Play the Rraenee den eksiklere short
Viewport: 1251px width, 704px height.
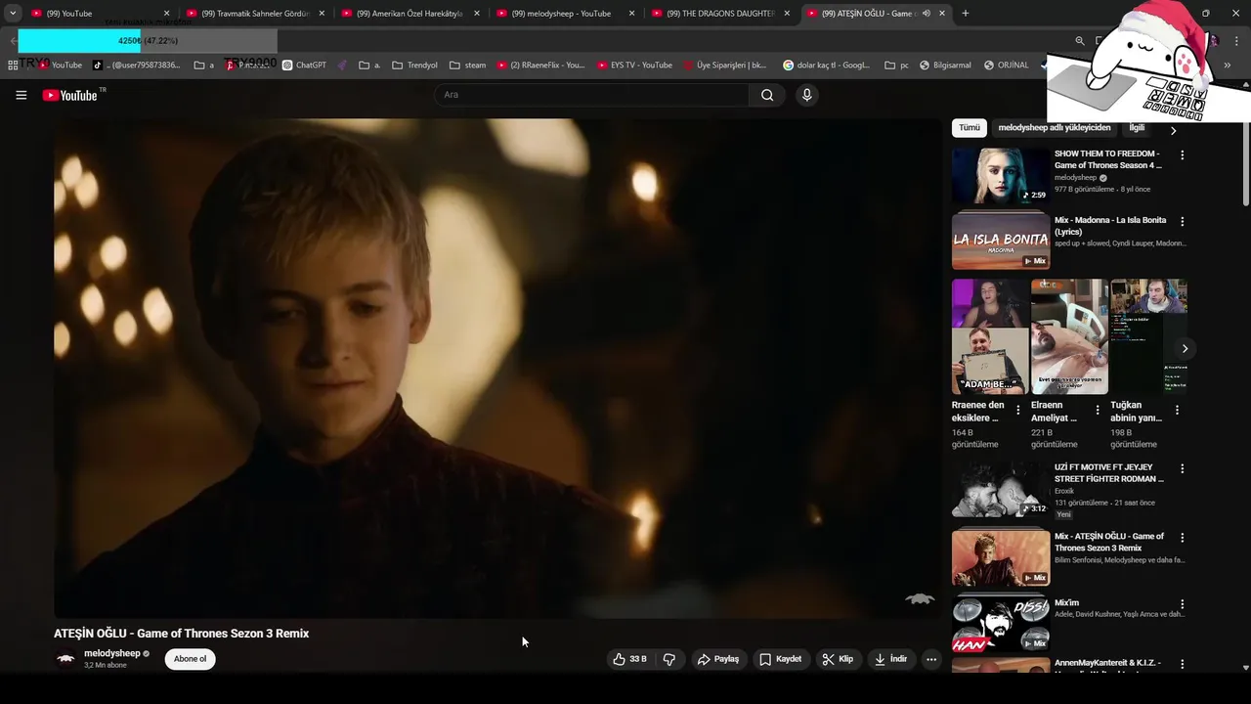(990, 336)
